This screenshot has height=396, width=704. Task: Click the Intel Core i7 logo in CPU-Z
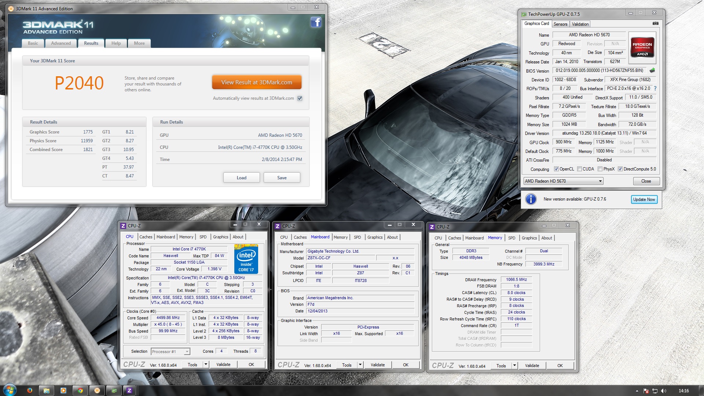click(x=246, y=259)
